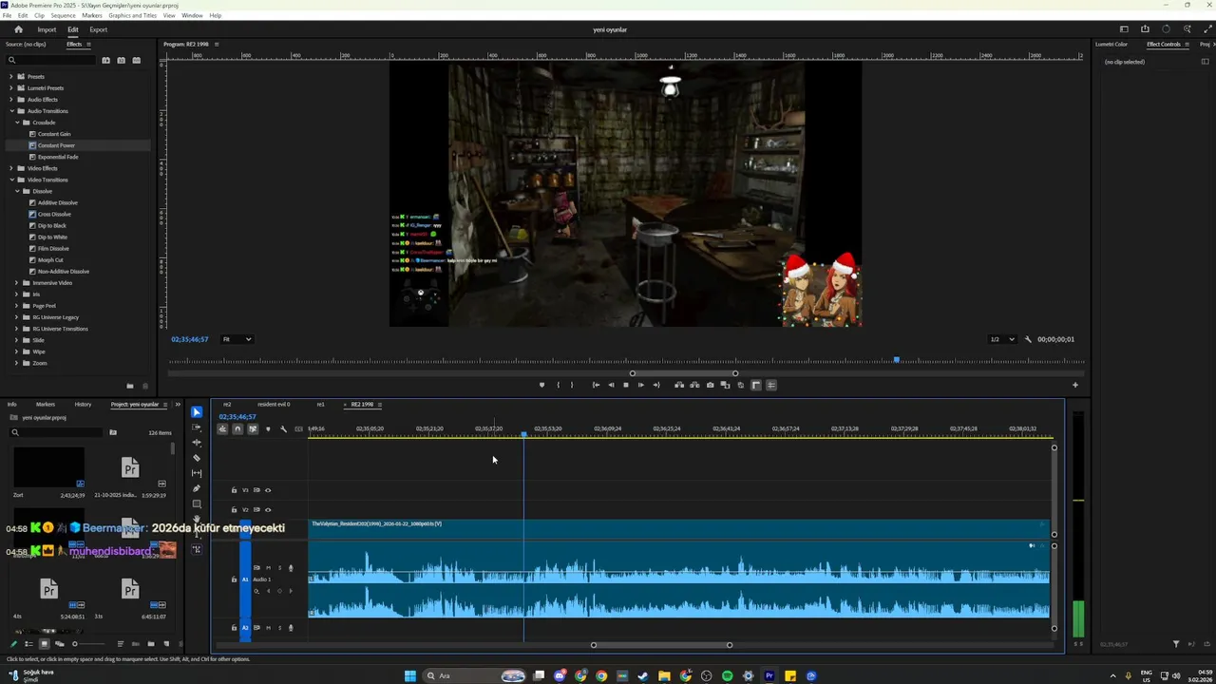Add a marker in the timeline header

pyautogui.click(x=268, y=429)
